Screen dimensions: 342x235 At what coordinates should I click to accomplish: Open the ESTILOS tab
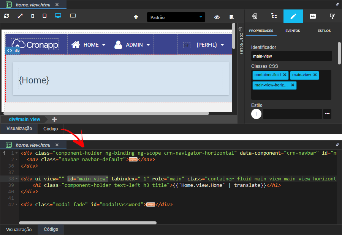tap(324, 31)
